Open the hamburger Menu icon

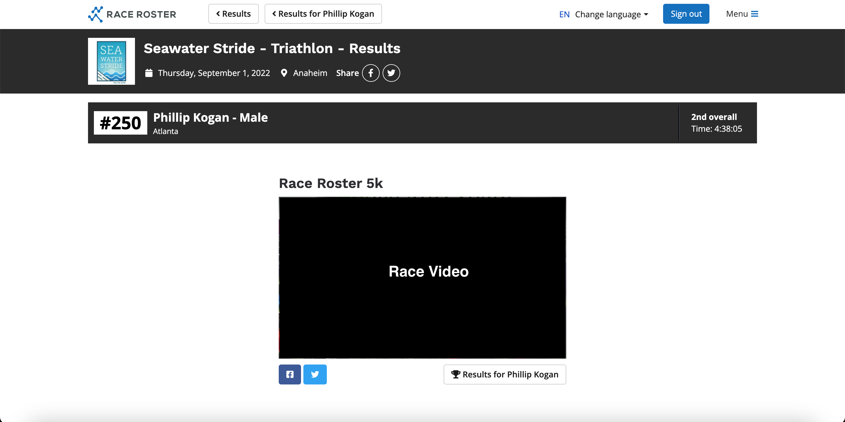(755, 14)
